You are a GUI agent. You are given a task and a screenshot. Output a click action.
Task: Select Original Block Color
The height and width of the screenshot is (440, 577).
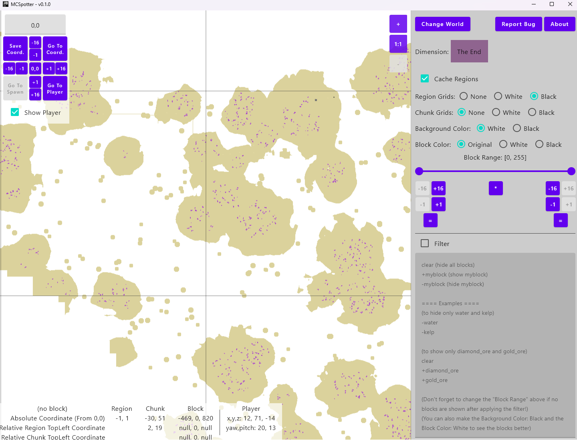(x=461, y=144)
